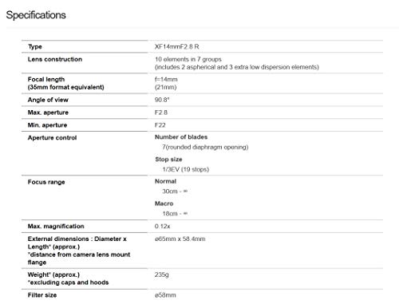Click the 10 elements in 7 groups text

(188, 59)
